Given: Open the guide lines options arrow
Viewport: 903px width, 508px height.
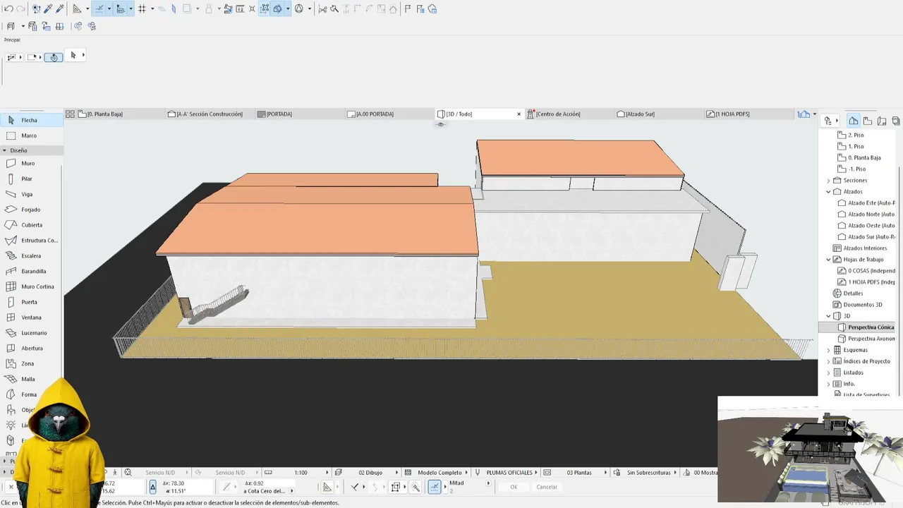Looking at the screenshot, I should [x=109, y=9].
